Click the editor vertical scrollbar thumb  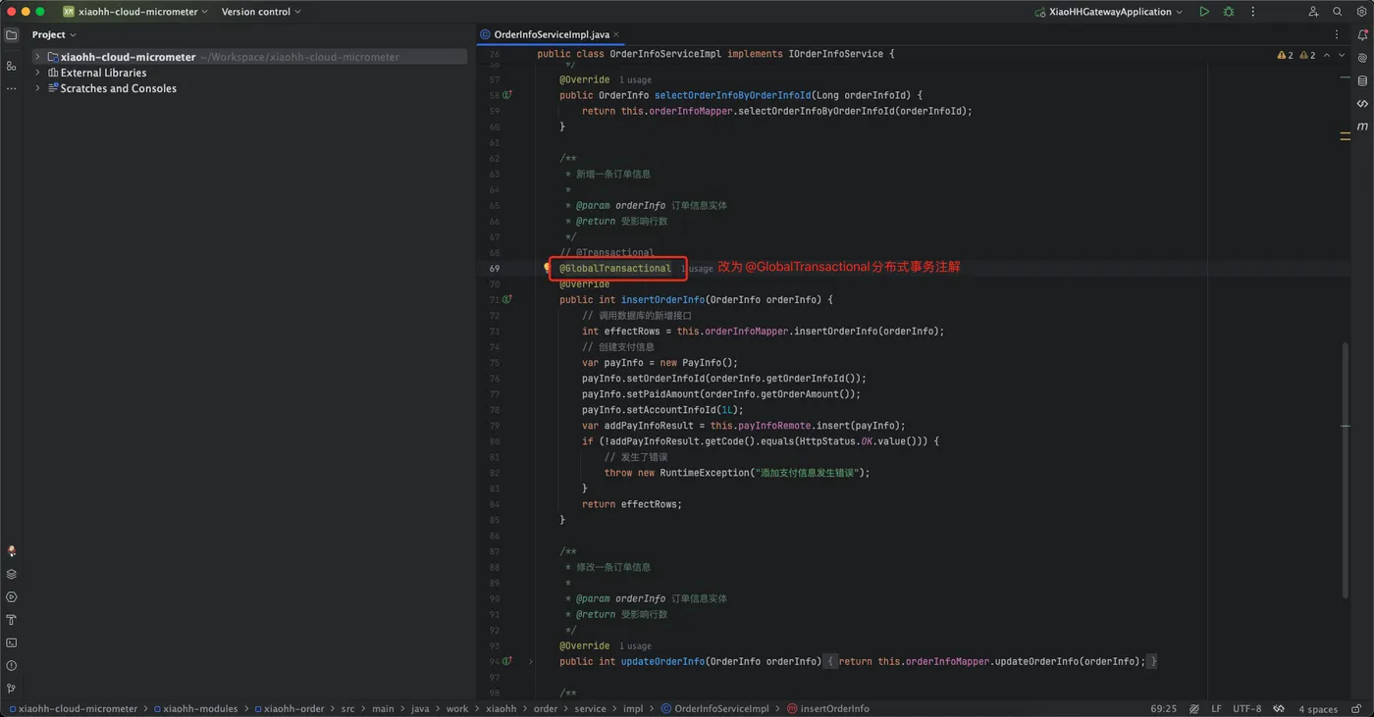pyautogui.click(x=1345, y=471)
